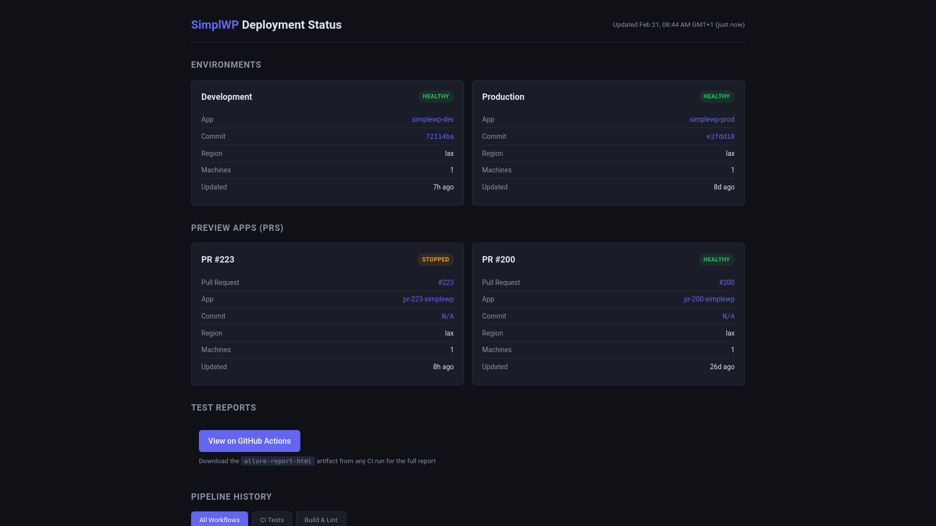Open the pr-223-simplewp app link
The height and width of the screenshot is (526, 936).
pos(429,299)
